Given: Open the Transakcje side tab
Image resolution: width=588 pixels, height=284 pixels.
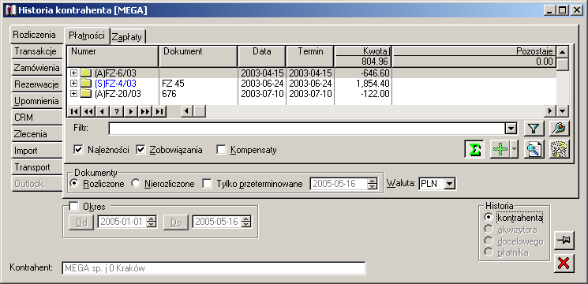Looking at the screenshot, I should (36, 51).
